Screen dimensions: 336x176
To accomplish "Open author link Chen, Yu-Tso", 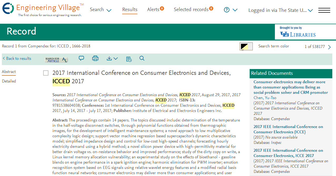I will [265, 98].
